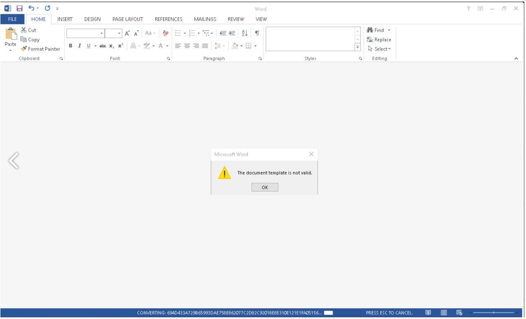The image size is (526, 319).
Task: Switch to the PAGE LAYOUT tab
Action: click(x=128, y=19)
